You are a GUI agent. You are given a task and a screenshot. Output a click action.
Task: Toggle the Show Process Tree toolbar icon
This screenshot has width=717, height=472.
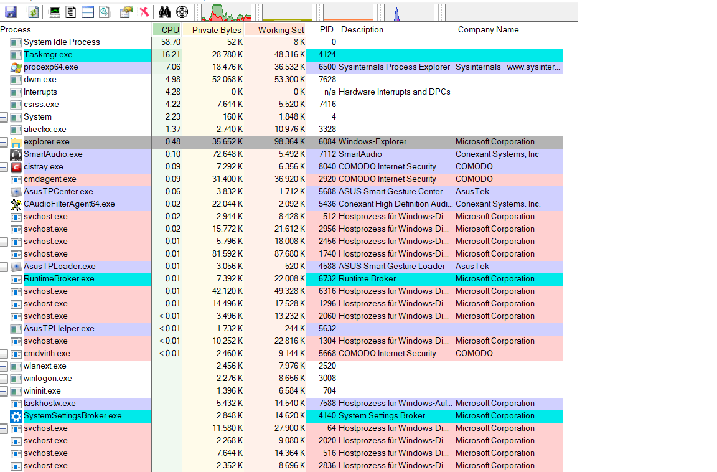pyautogui.click(x=71, y=12)
